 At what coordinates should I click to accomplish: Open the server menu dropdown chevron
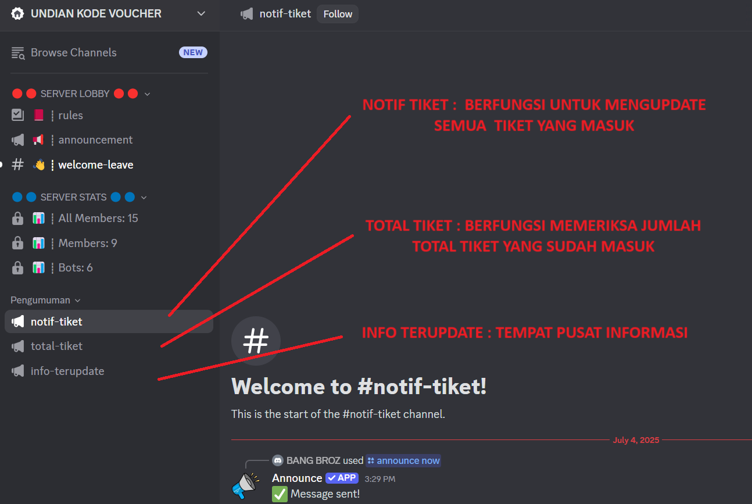[201, 13]
